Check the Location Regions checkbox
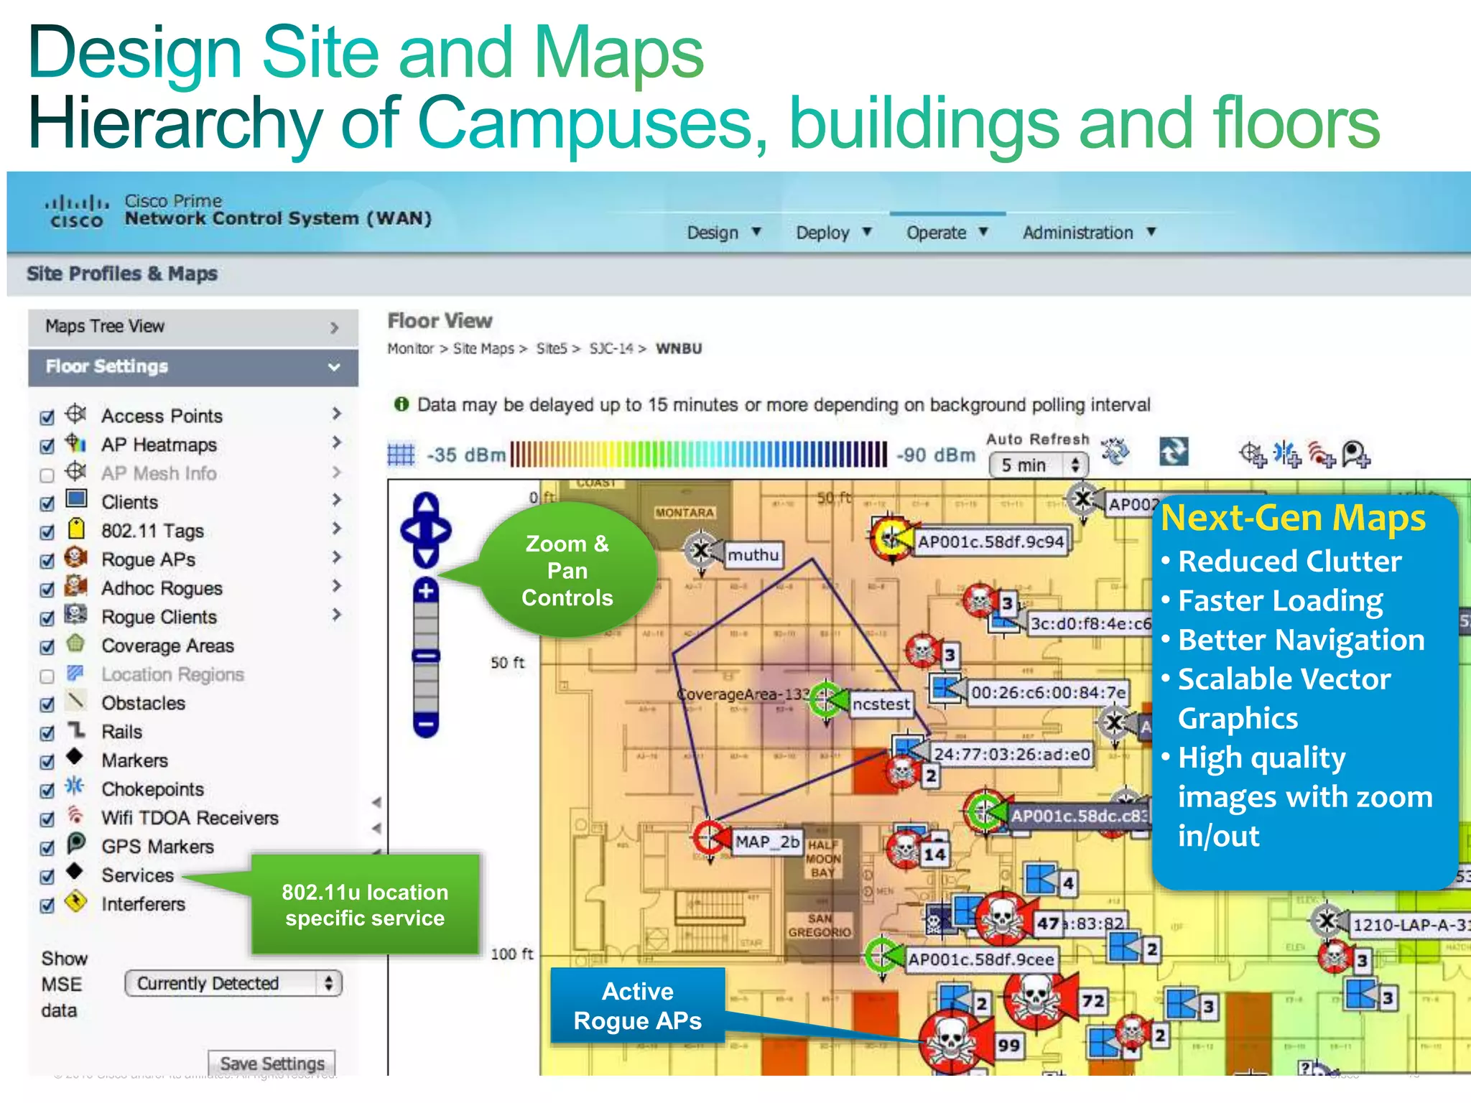1471x1103 pixels. (x=47, y=676)
